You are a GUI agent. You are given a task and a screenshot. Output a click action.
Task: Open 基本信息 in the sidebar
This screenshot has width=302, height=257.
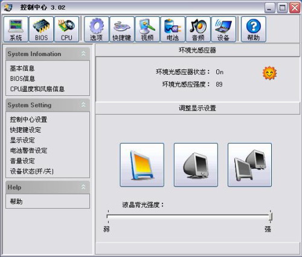click(x=22, y=68)
